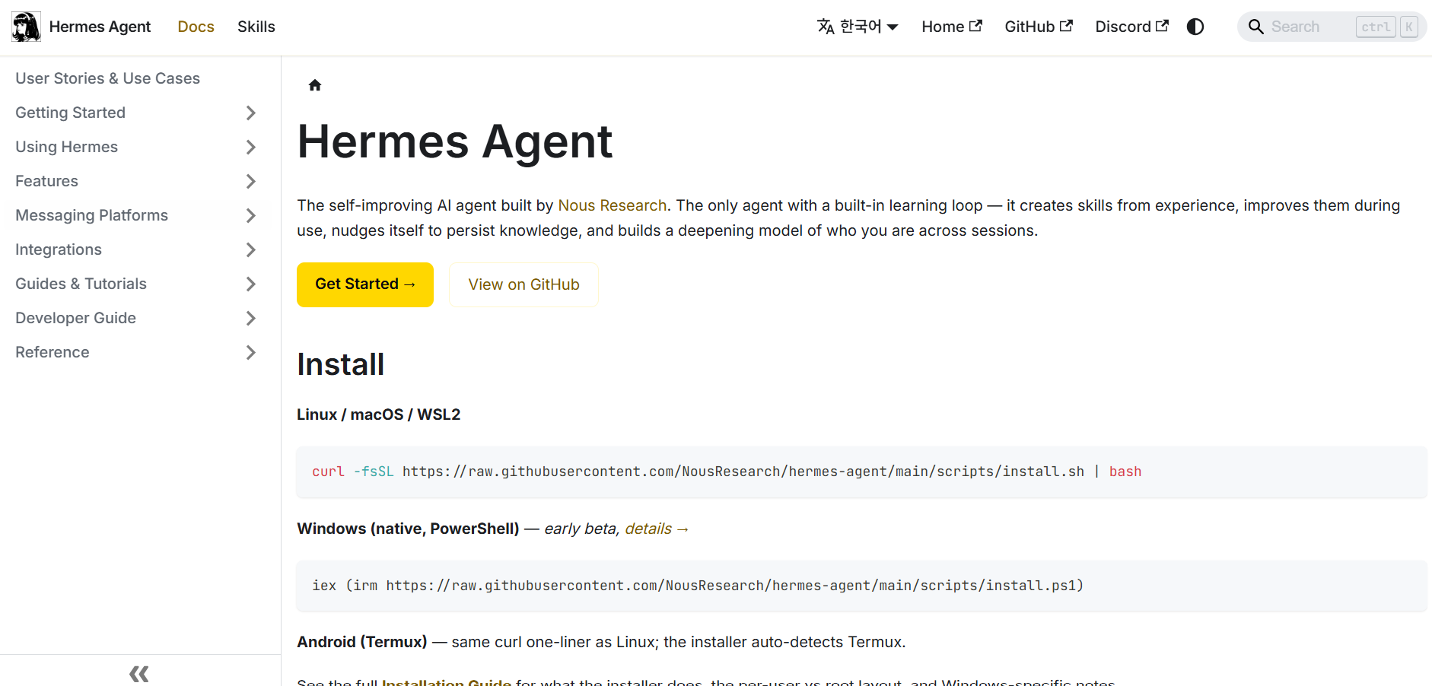1432x686 pixels.
Task: Open the Installation Guide link
Action: [447, 682]
